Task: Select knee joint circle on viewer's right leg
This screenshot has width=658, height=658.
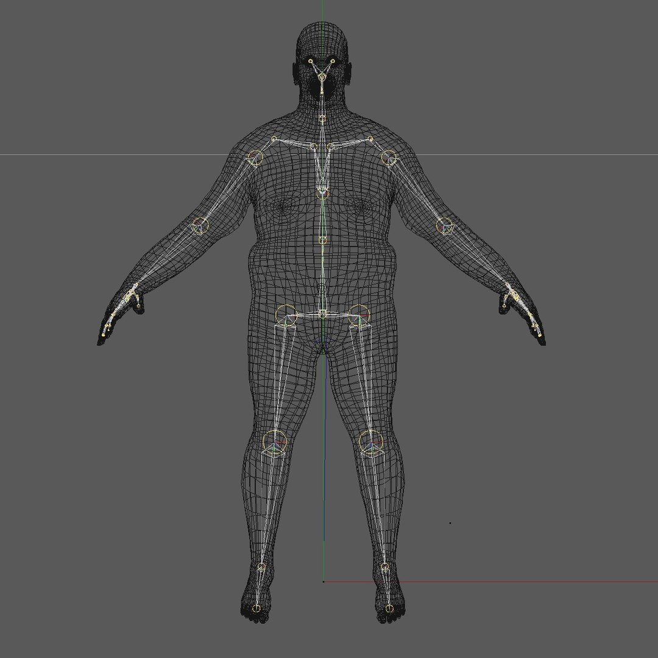Action: (371, 442)
